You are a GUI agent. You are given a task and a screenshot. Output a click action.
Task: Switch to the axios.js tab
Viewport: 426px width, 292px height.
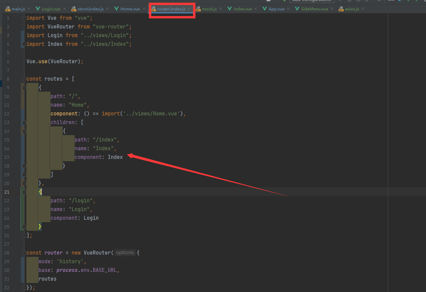click(352, 9)
